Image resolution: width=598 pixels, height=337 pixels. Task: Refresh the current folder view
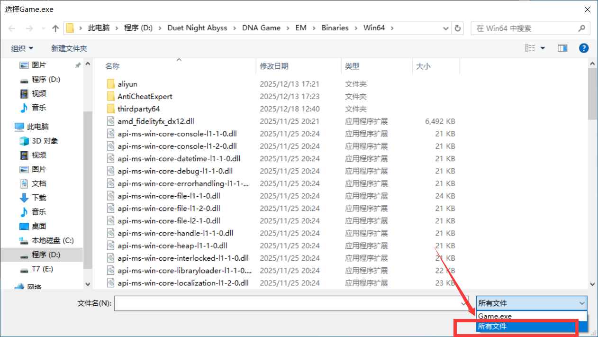coord(457,28)
